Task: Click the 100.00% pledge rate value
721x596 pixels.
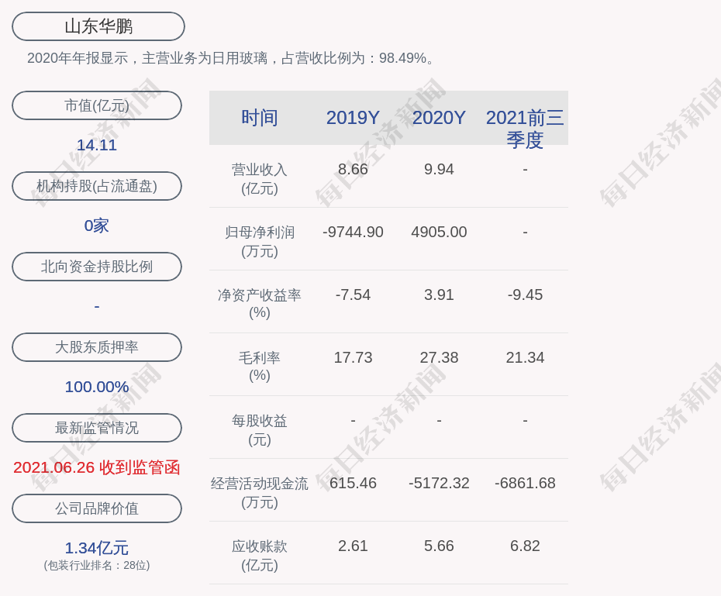Action: pos(97,387)
